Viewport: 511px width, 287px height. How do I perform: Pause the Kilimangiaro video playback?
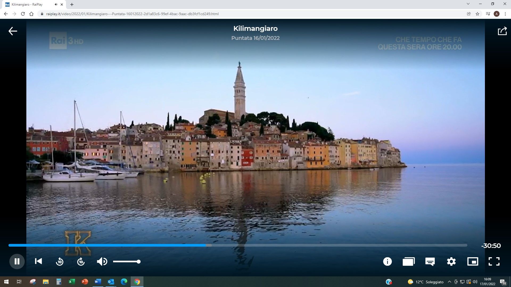17,261
